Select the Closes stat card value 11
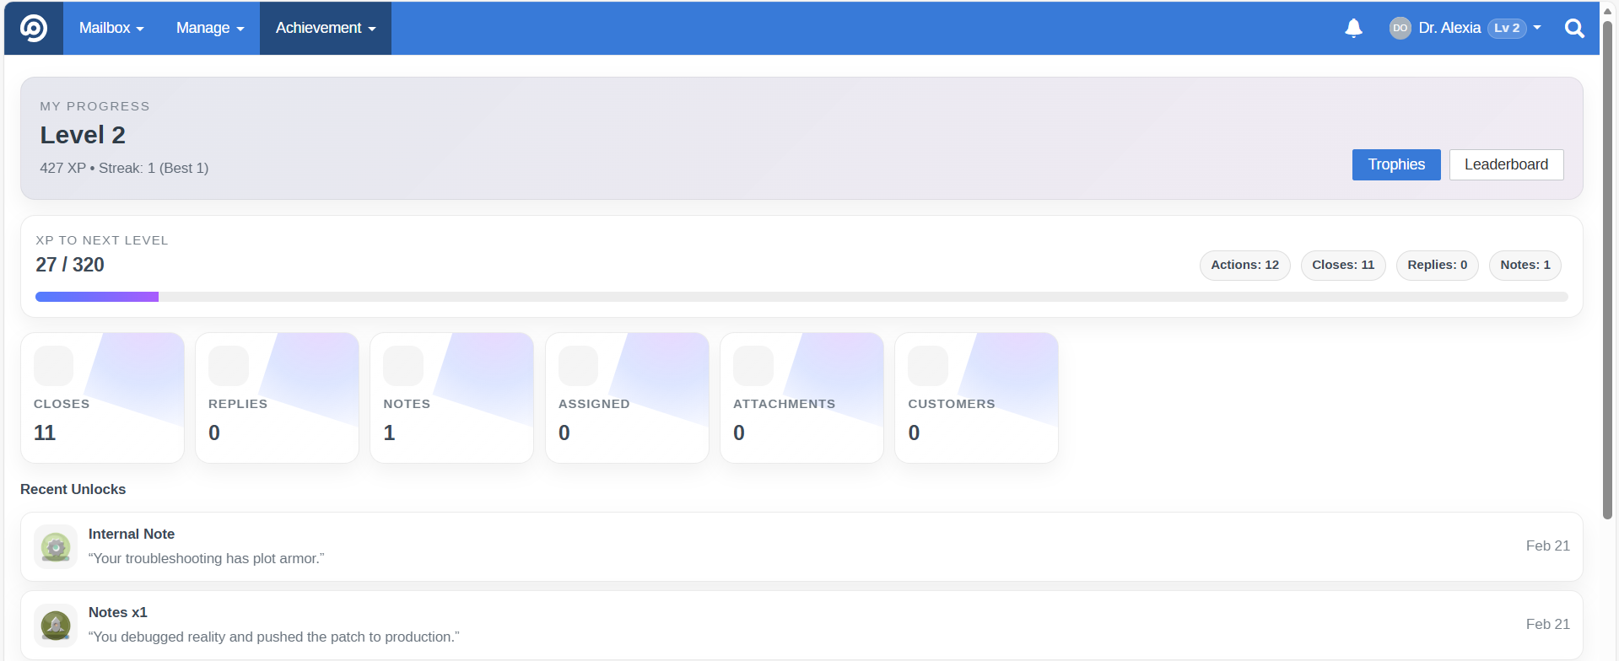This screenshot has width=1619, height=661. [45, 433]
